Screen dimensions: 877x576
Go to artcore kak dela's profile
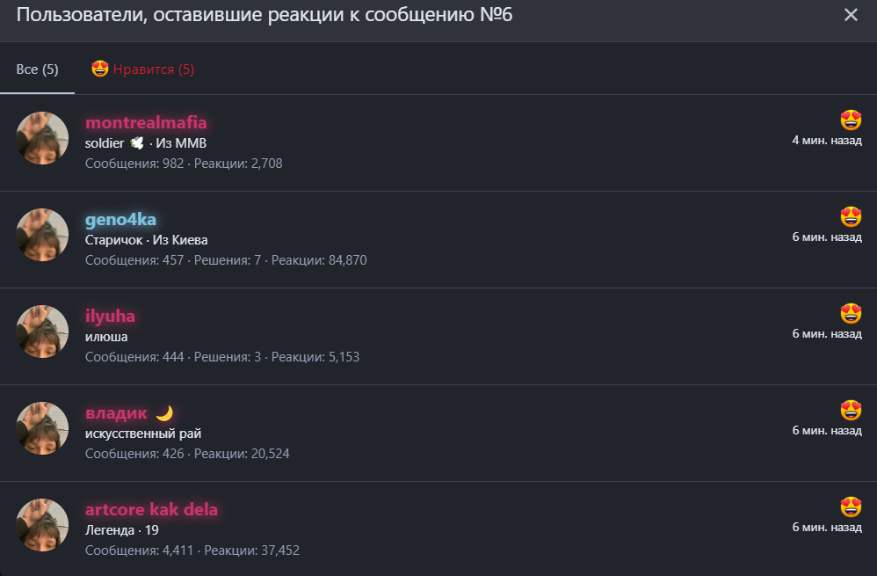coord(151,509)
